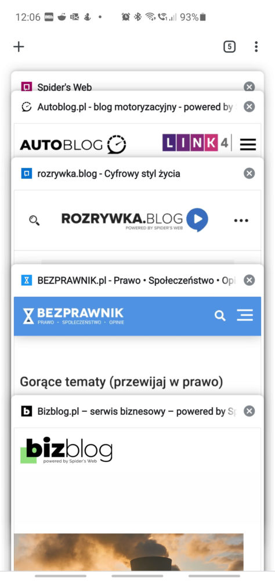Screen dimensions: 275x581
Task: Open Chrome three-dot overflow menu
Action: 256,46
